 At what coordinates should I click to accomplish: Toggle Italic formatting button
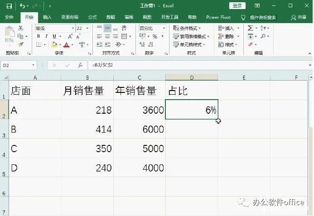pos(46,36)
